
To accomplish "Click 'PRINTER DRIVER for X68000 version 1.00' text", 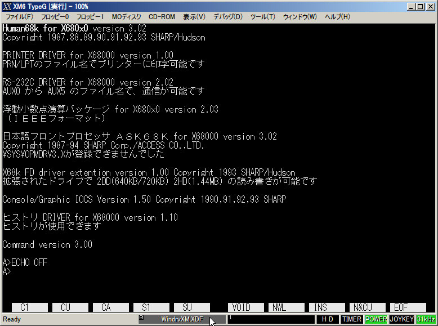I will point(88,55).
